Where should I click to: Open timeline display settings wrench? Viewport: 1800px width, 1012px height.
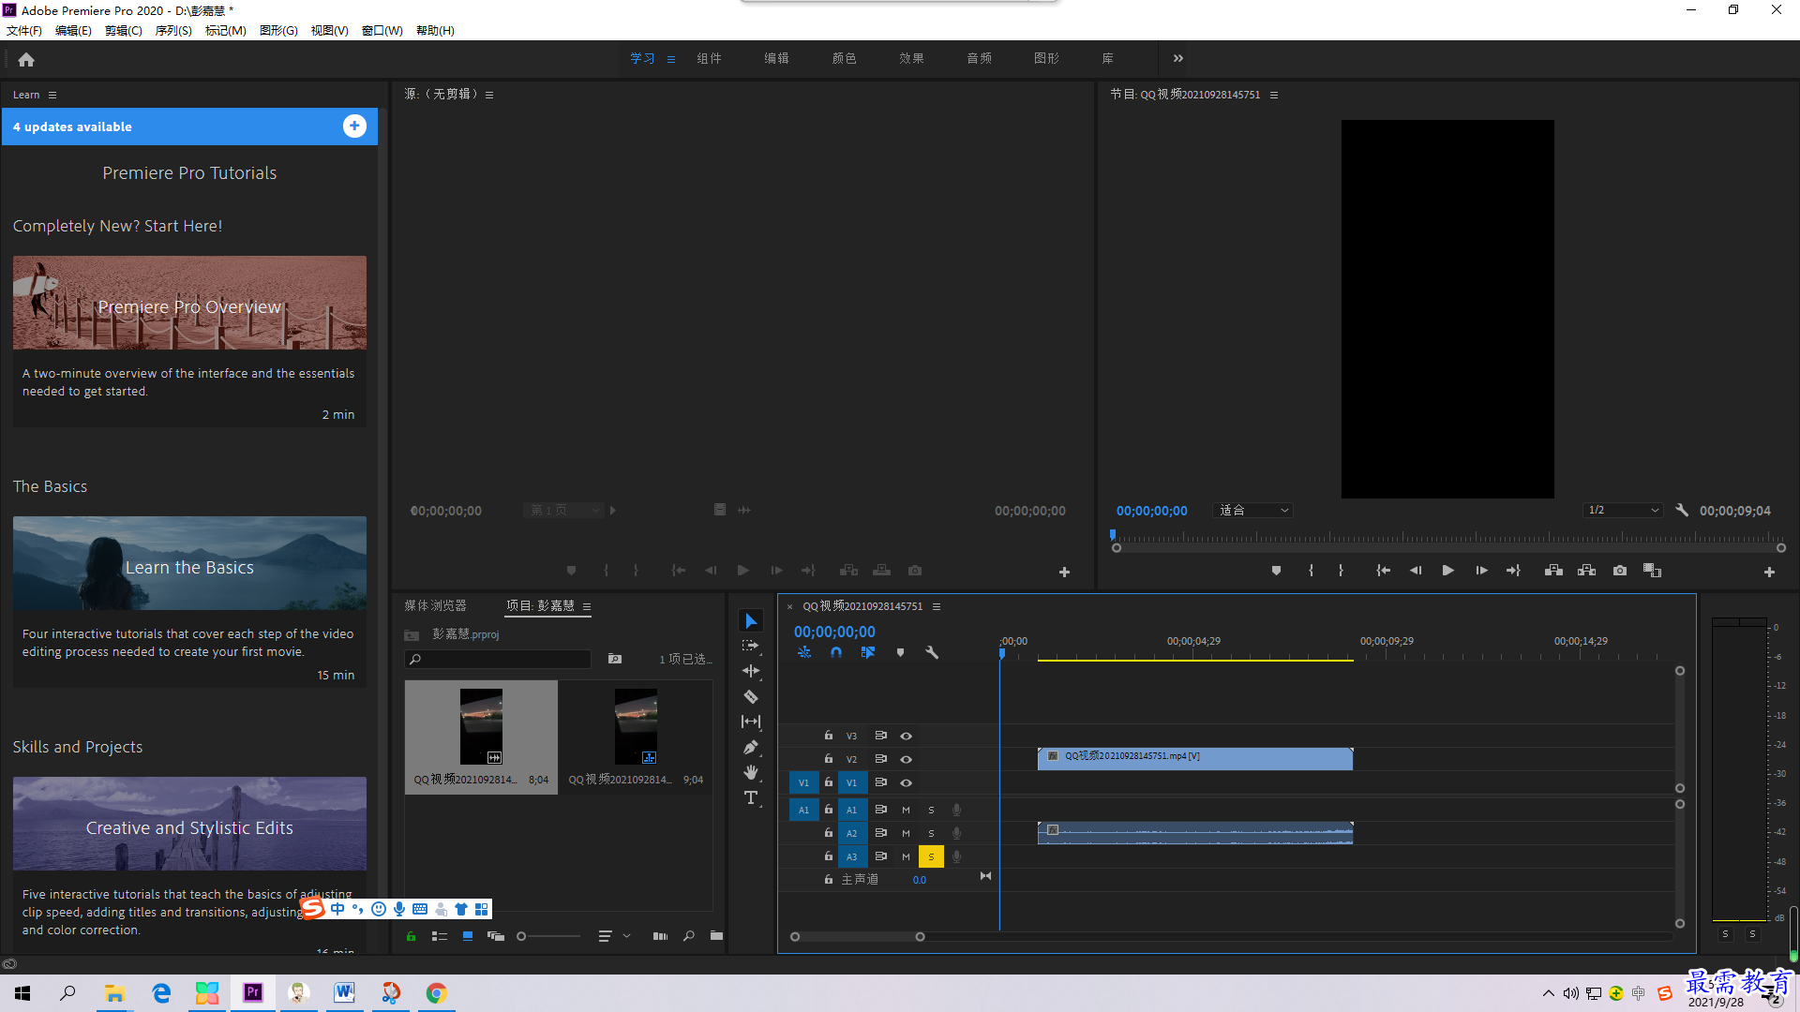[932, 653]
